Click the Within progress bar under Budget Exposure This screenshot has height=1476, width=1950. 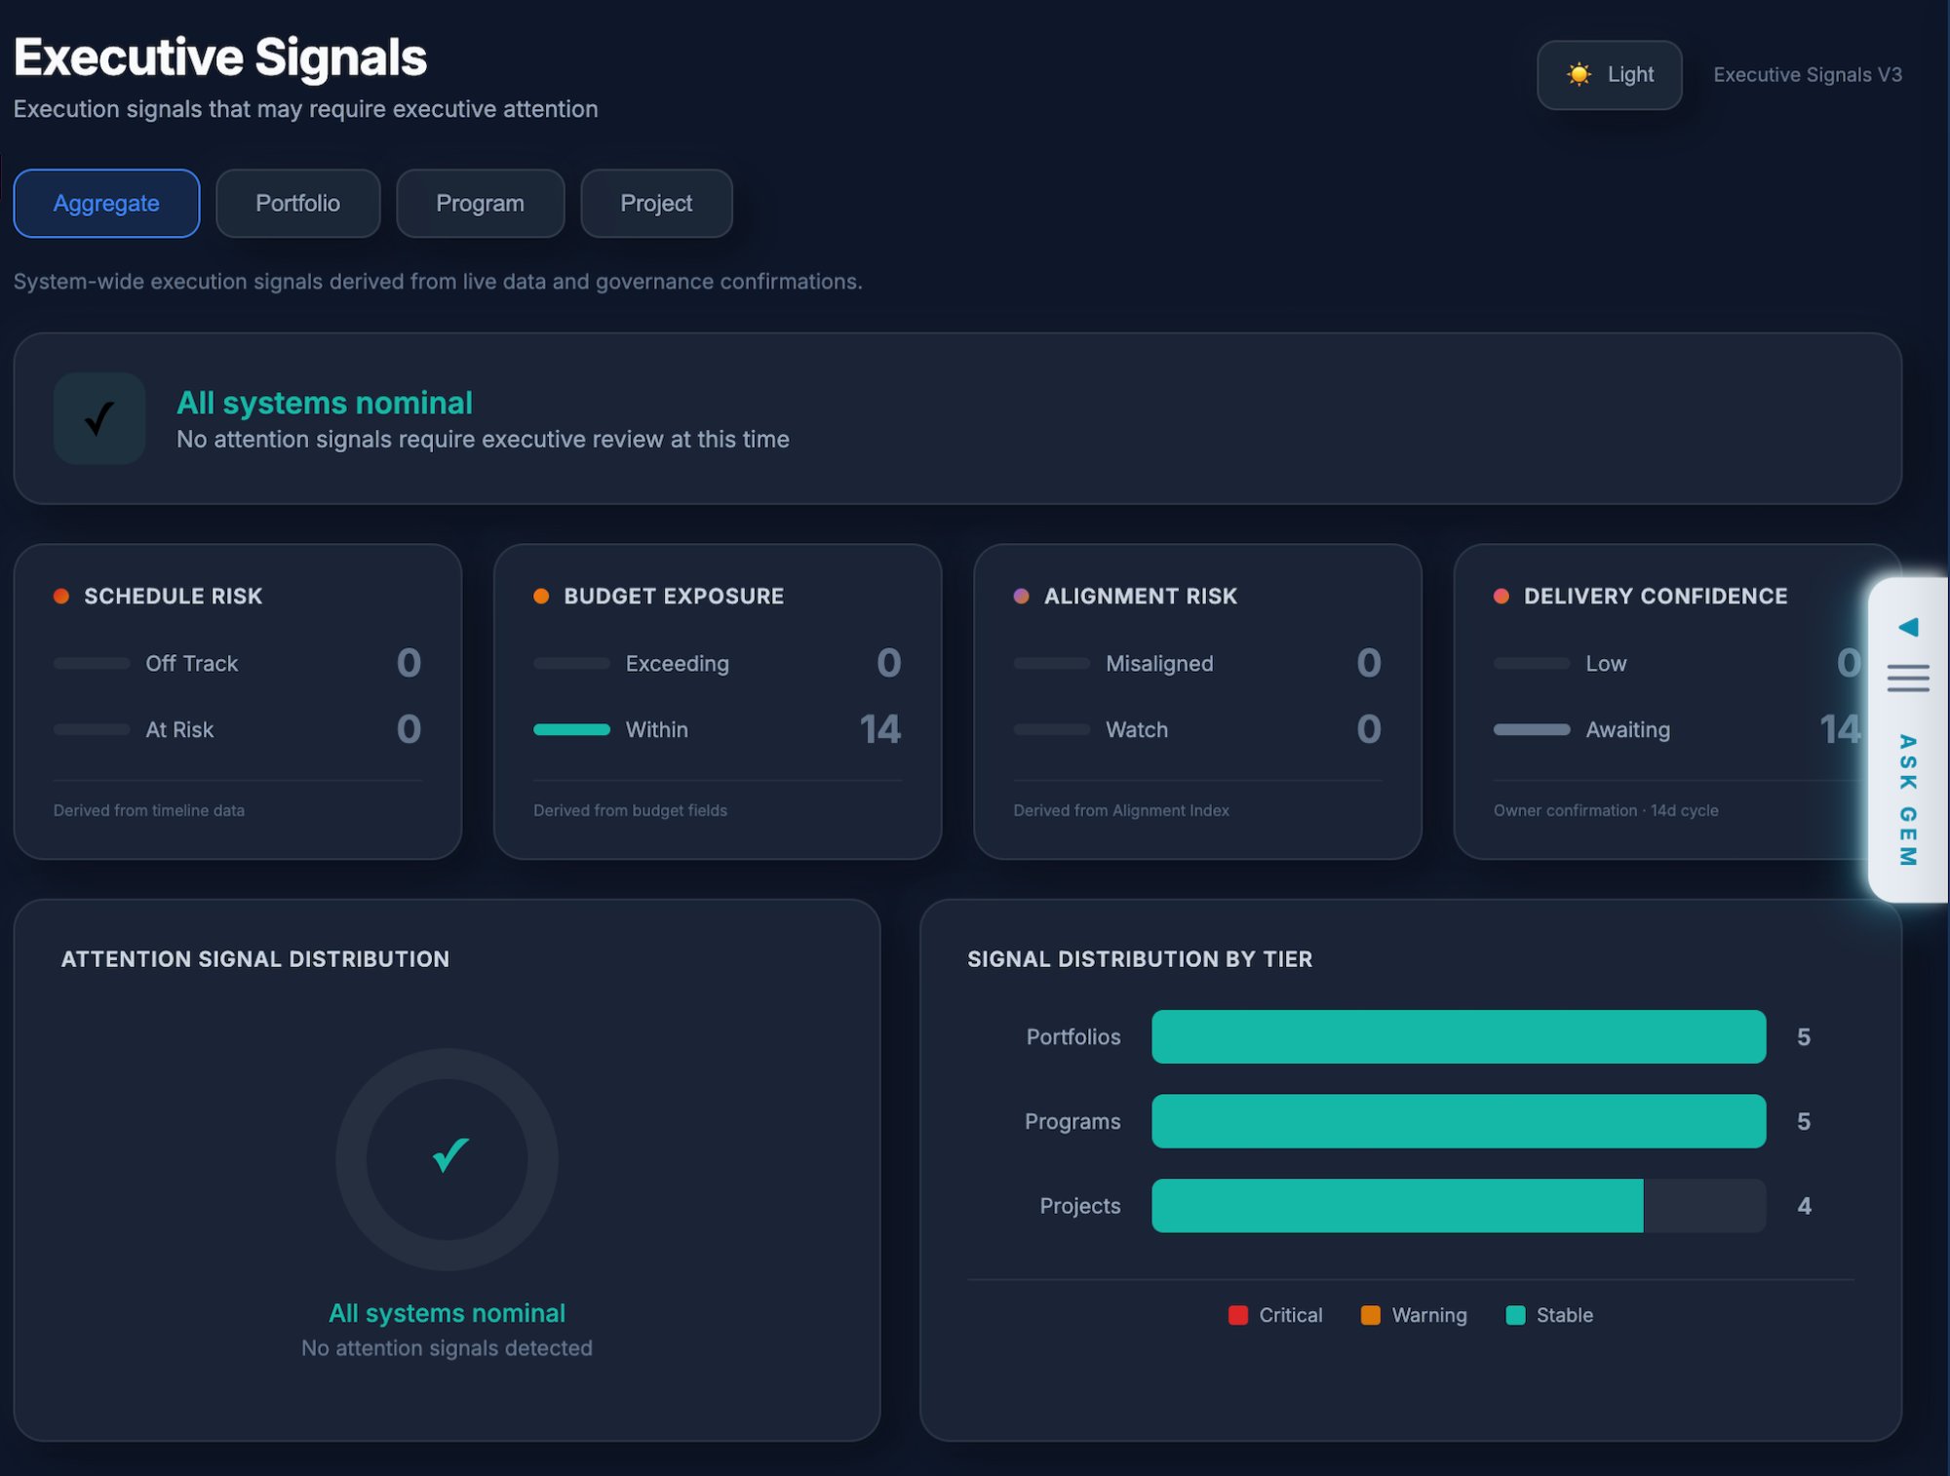coord(570,729)
